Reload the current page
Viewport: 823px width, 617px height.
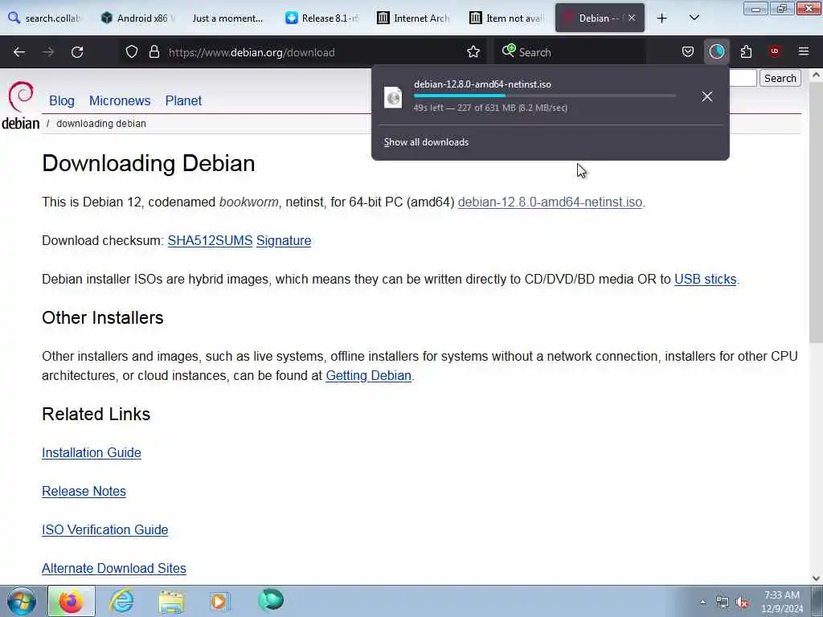[x=77, y=52]
